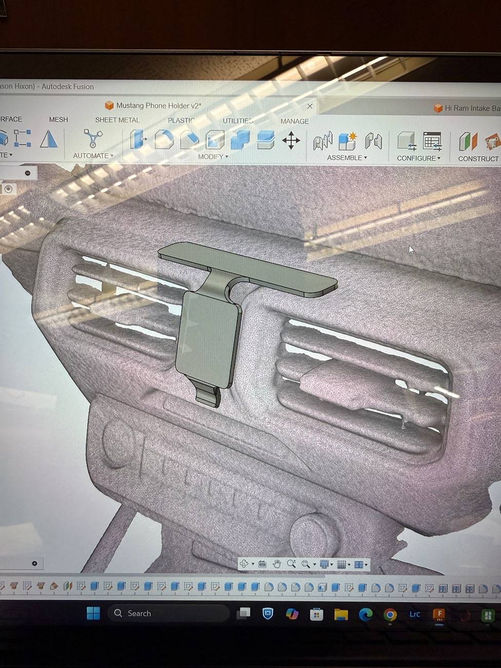Click the As-Built Joint icon
501x668 pixels.
(x=374, y=141)
